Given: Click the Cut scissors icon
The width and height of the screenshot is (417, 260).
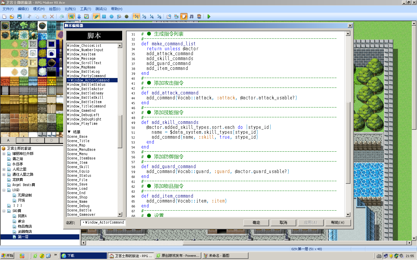Looking at the screenshot, I should coord(29,17).
